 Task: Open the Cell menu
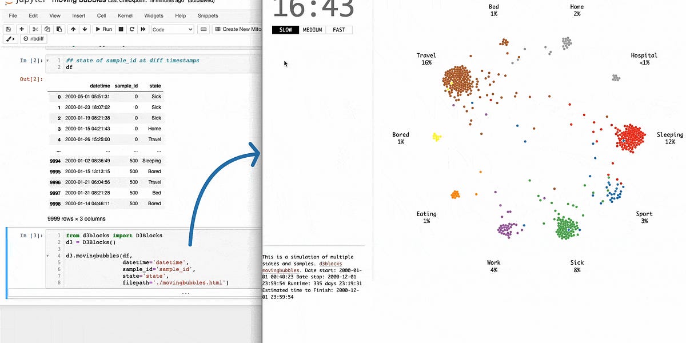101,15
